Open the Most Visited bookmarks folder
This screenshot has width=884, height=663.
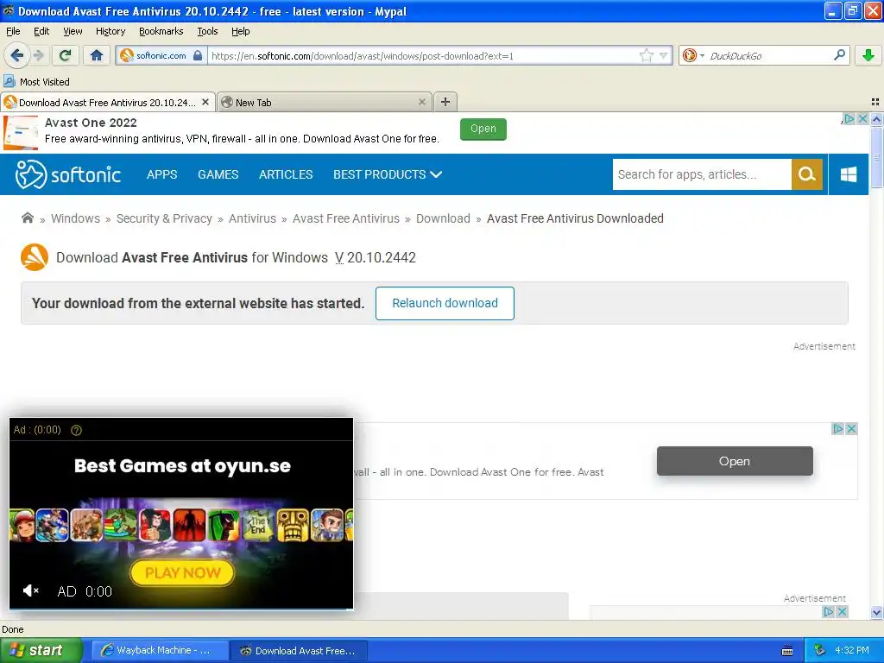(36, 82)
